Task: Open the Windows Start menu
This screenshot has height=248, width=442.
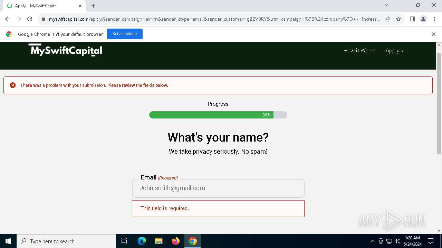Action: (x=8, y=241)
